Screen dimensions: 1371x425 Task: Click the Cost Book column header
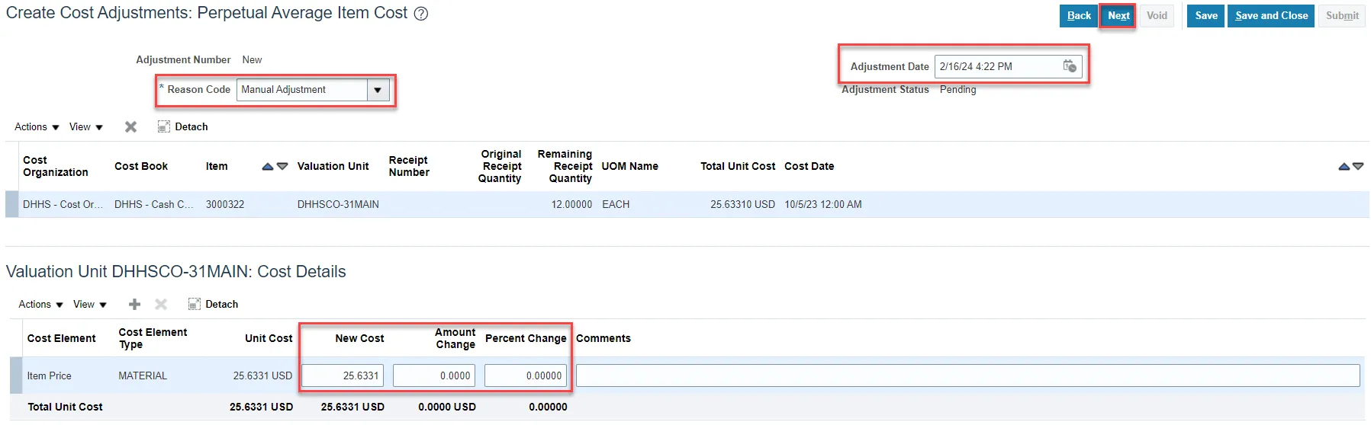click(141, 166)
